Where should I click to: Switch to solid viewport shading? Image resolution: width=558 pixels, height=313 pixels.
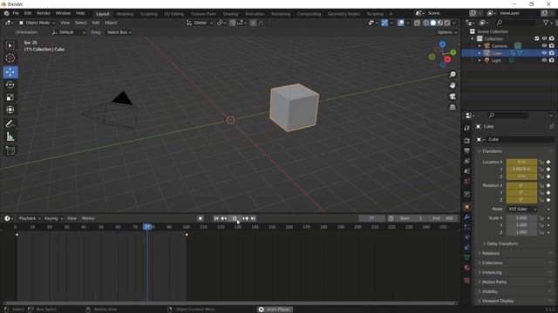point(433,23)
